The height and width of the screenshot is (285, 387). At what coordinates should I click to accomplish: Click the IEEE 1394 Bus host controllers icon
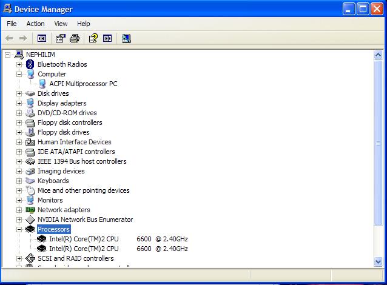coord(30,161)
